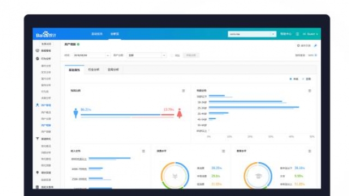349x196 pixels.
Task: Click the 2500-3999元 income label
Action: click(x=79, y=179)
